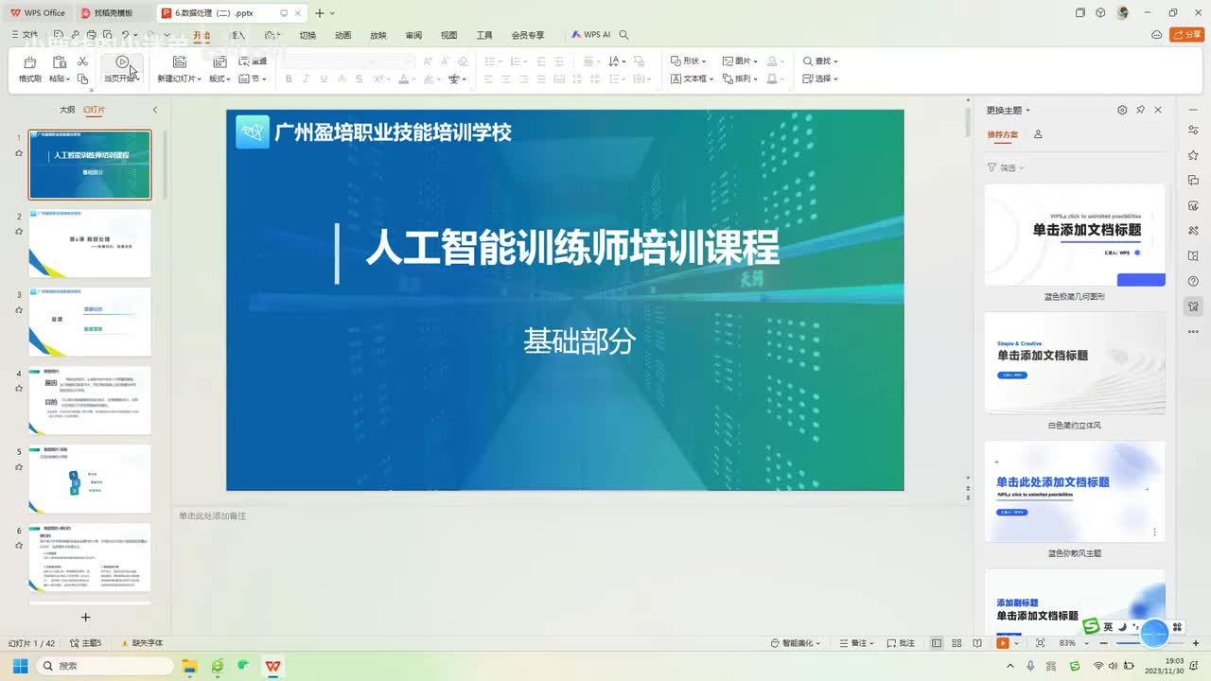Pin the theme side panel
1211x681 pixels.
[1140, 110]
